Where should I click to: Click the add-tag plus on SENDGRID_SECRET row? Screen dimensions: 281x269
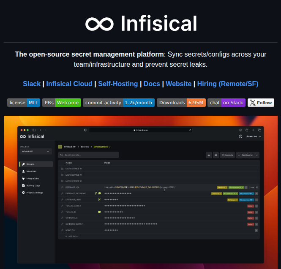point(256,224)
